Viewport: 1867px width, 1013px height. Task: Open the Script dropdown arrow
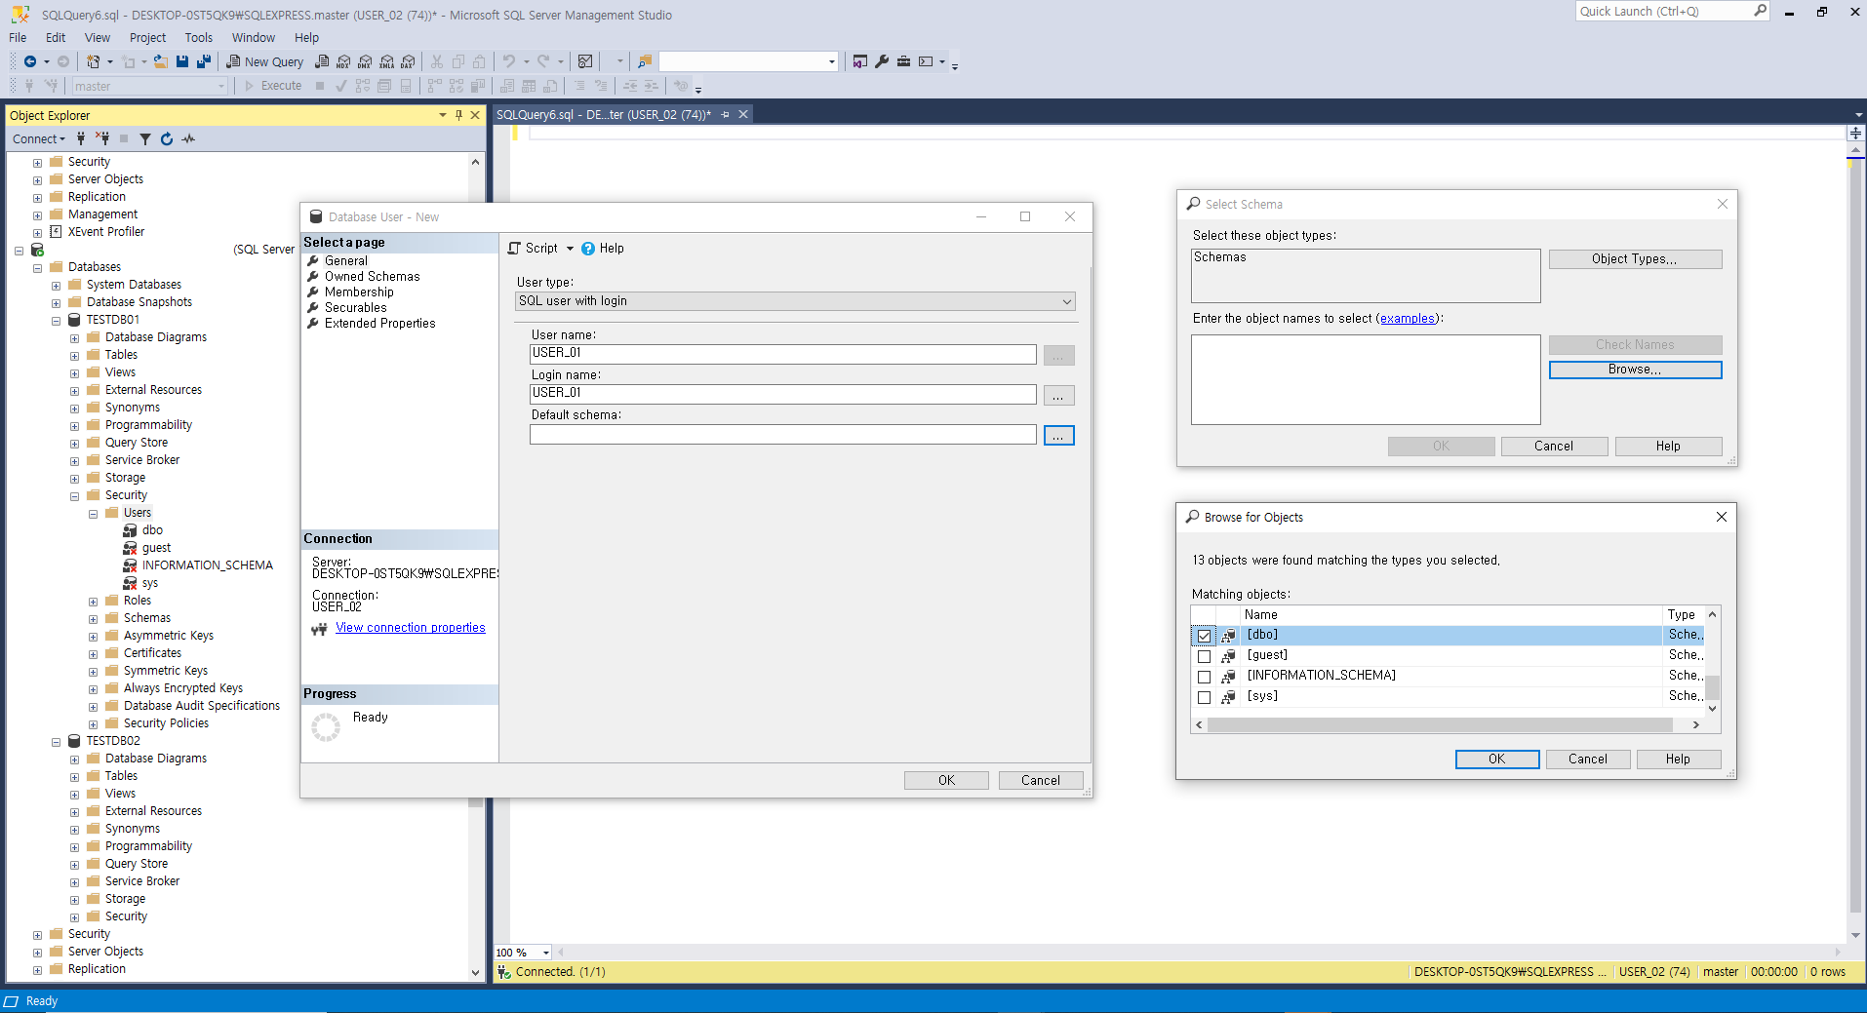click(570, 249)
